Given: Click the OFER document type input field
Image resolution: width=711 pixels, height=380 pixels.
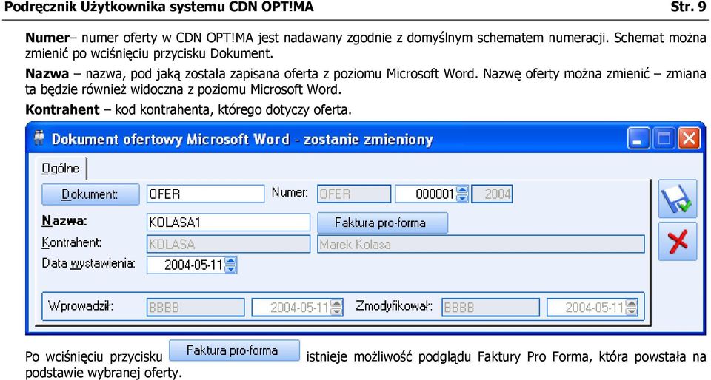Looking at the screenshot, I should click(205, 194).
